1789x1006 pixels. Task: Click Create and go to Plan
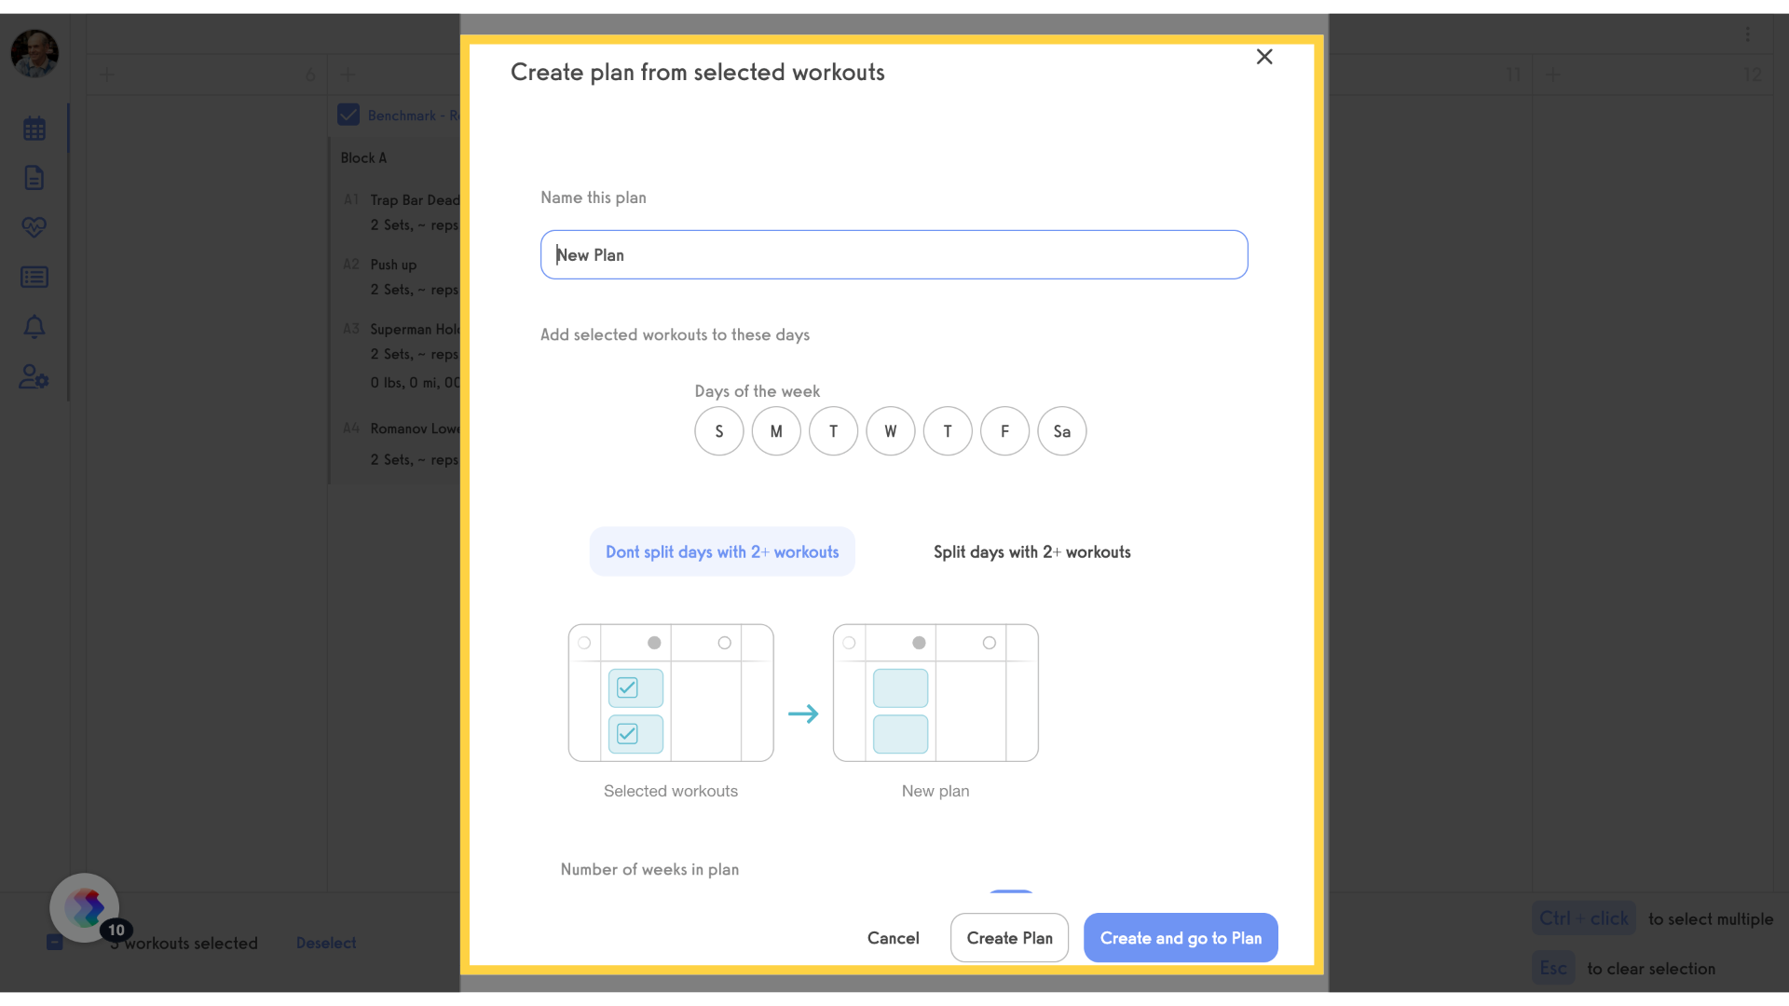(1181, 938)
